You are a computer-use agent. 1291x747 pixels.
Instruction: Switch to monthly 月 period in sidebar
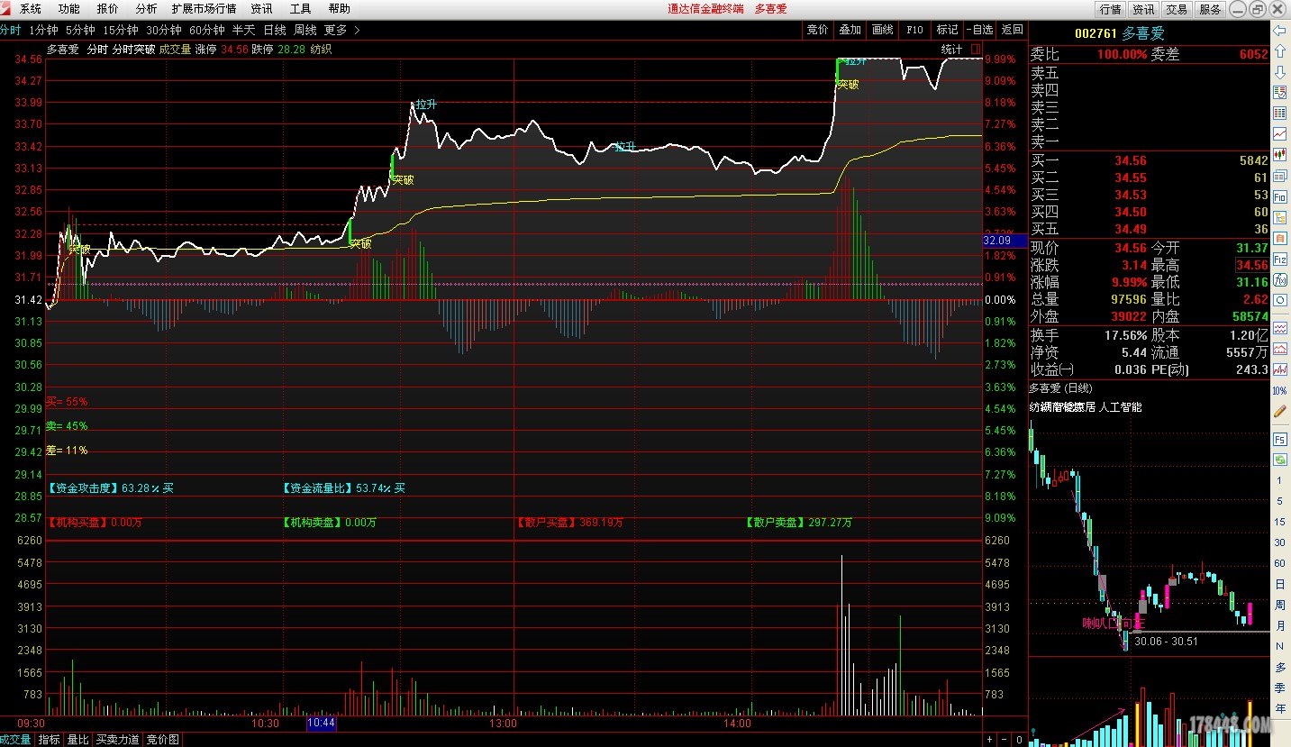(1279, 625)
